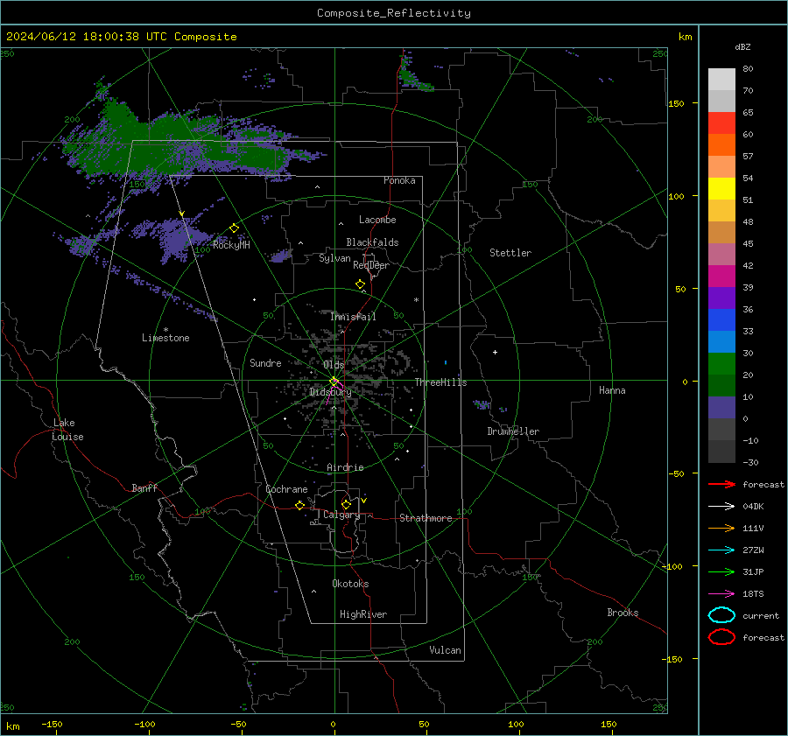Select the Stettler label
Image resolution: width=788 pixels, height=736 pixels.
(510, 253)
